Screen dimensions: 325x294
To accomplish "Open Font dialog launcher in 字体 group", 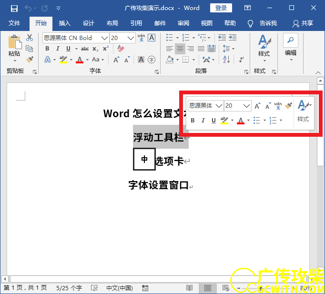I will click(157, 72).
